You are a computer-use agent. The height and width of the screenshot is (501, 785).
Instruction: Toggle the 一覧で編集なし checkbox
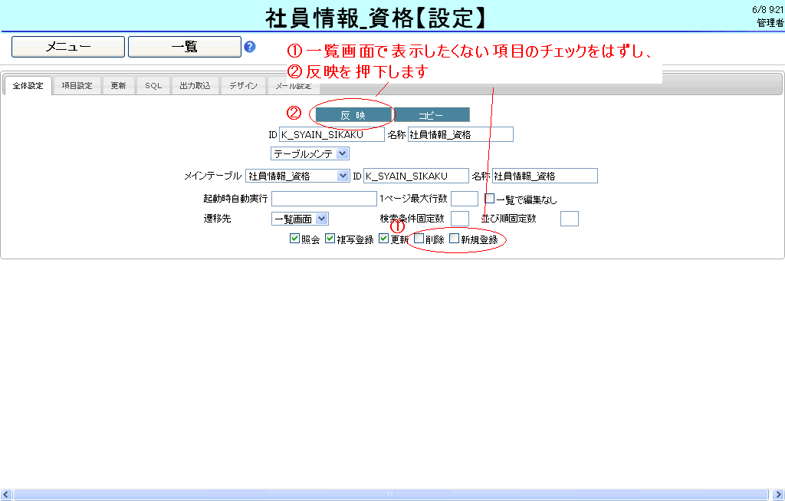pyautogui.click(x=490, y=199)
